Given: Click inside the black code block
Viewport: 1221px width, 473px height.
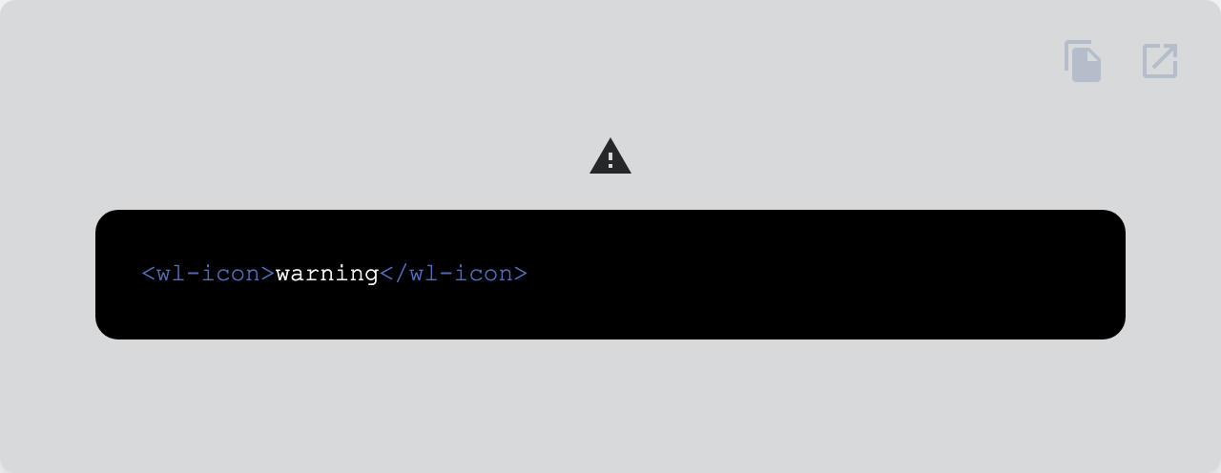Looking at the screenshot, I should [x=610, y=275].
